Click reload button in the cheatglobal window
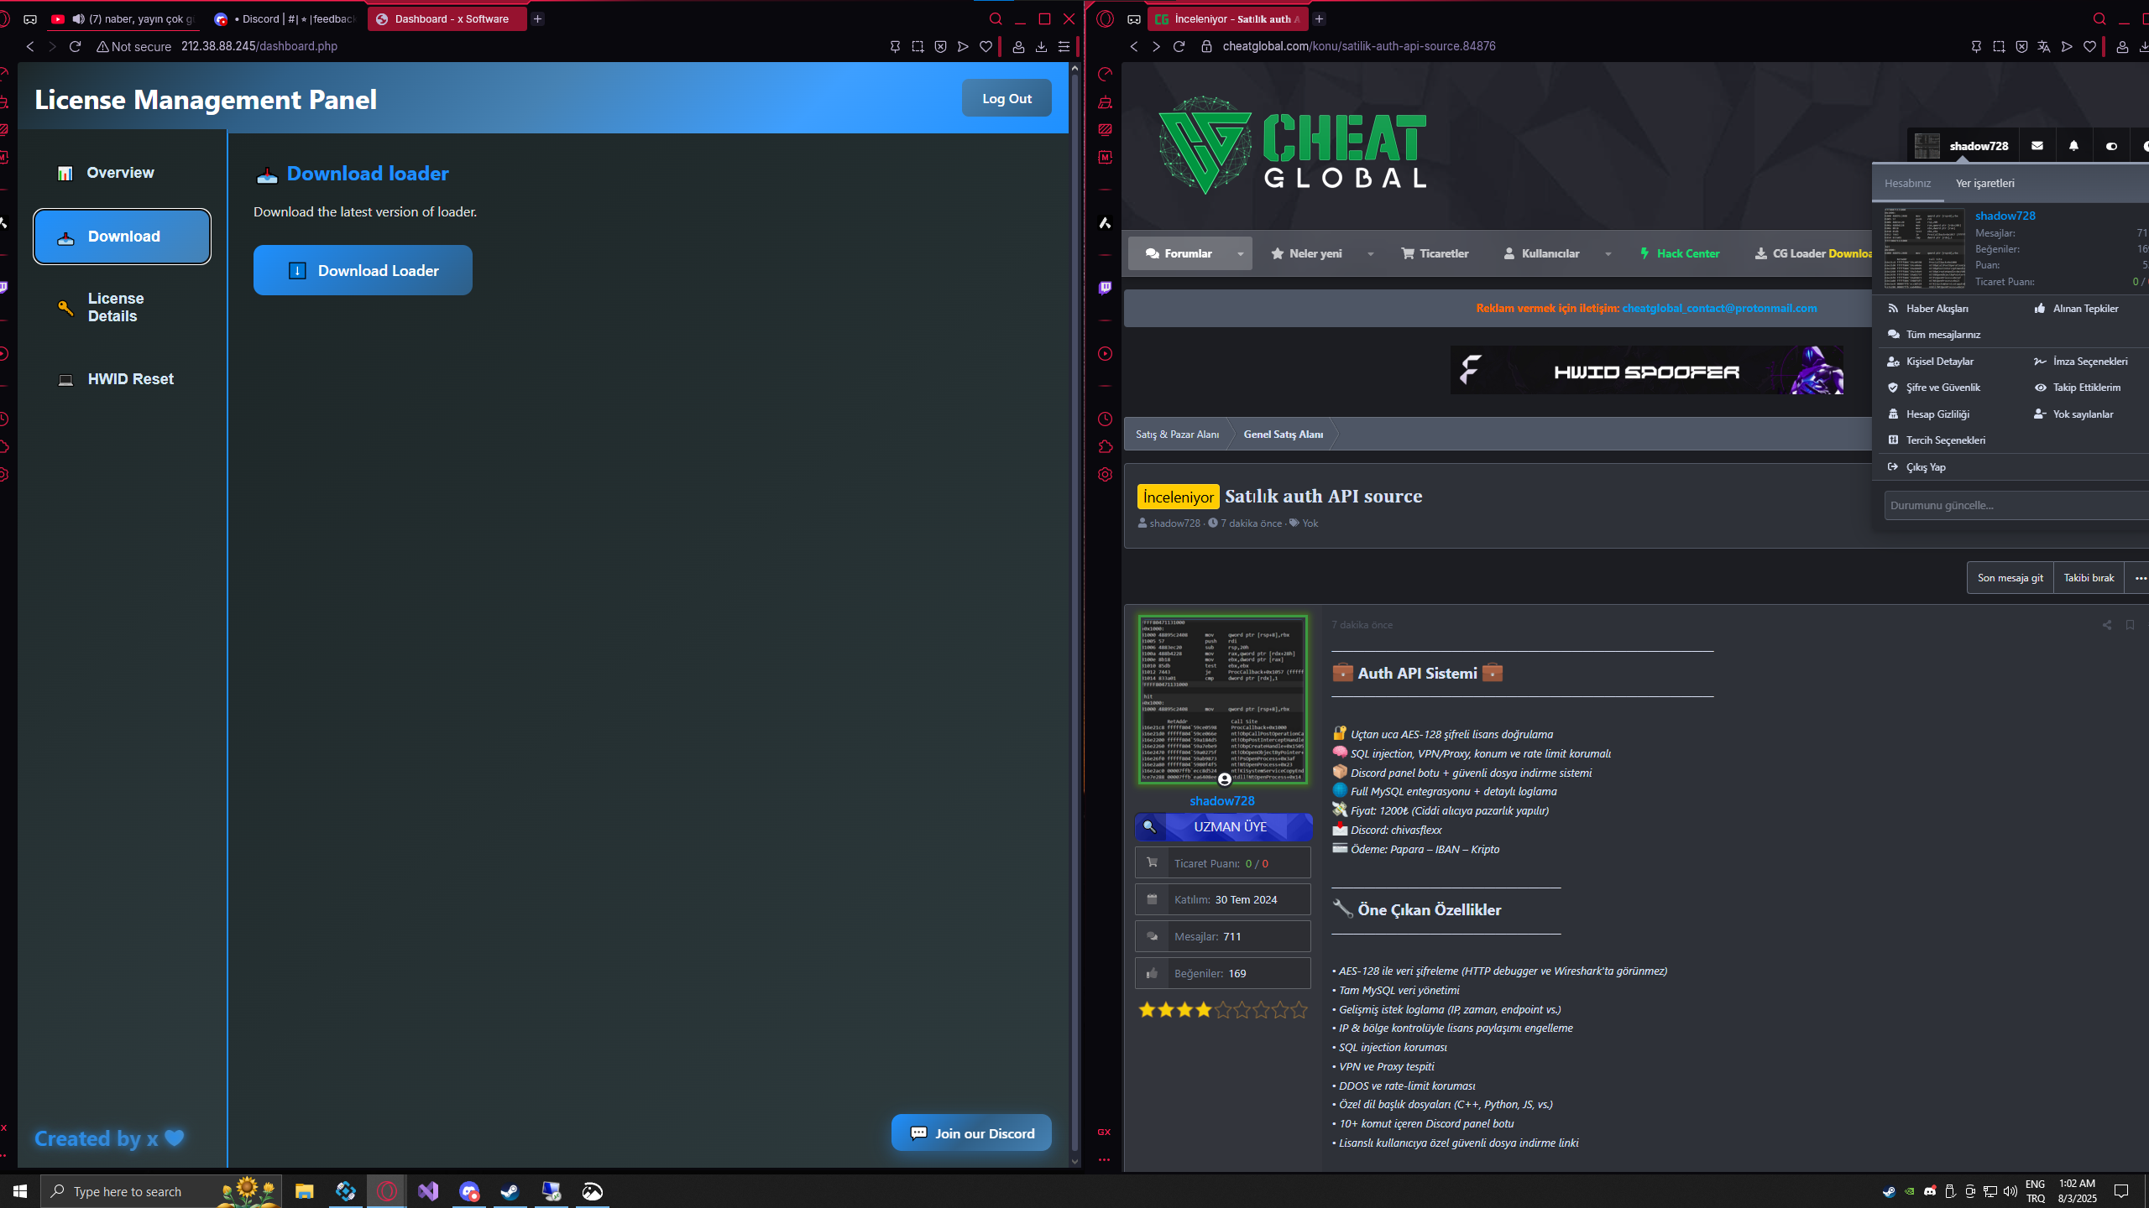Screen dimensions: 2149x1208 pyautogui.click(x=1179, y=46)
